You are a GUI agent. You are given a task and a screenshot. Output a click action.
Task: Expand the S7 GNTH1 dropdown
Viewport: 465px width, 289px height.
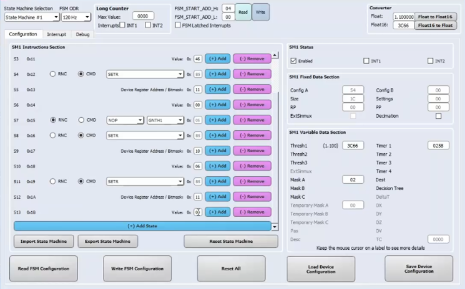165,120
